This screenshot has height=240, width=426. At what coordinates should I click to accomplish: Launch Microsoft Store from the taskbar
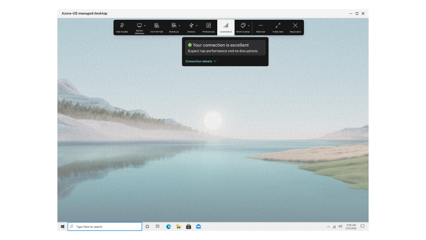click(188, 227)
